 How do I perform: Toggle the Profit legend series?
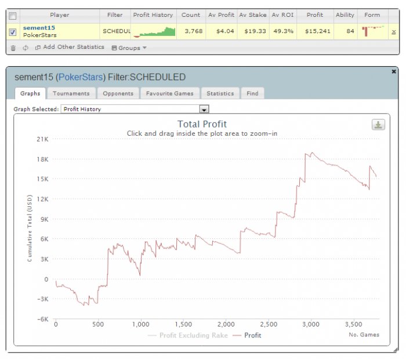247,335
